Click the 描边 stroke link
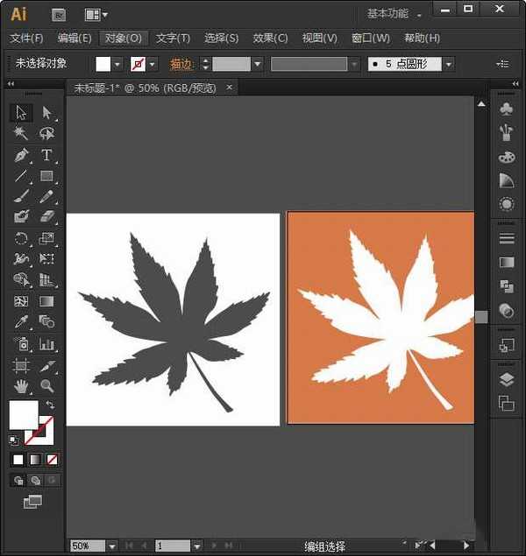This screenshot has width=526, height=556. click(181, 64)
